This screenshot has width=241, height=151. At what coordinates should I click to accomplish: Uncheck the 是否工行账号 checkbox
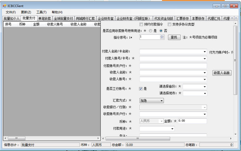pyautogui.click(x=141, y=89)
